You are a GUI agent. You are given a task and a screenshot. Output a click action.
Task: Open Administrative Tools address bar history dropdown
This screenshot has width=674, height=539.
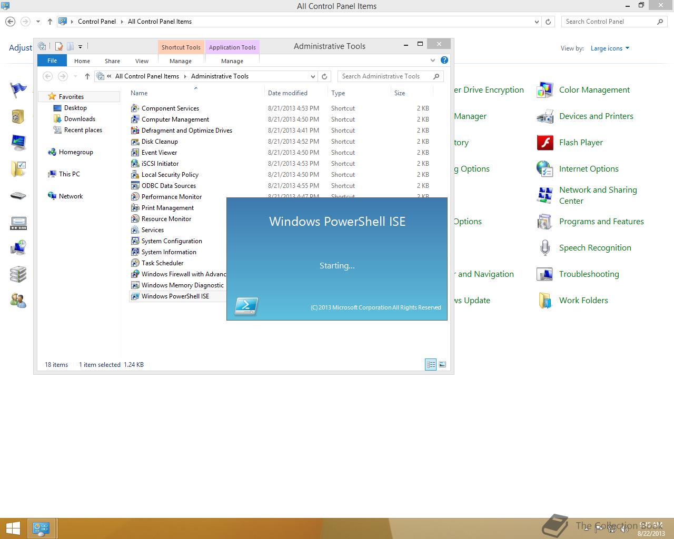click(313, 76)
